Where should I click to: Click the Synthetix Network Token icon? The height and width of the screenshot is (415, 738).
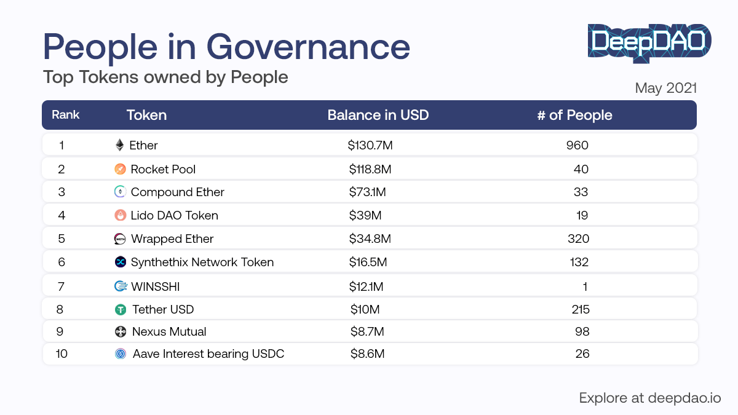tap(120, 262)
